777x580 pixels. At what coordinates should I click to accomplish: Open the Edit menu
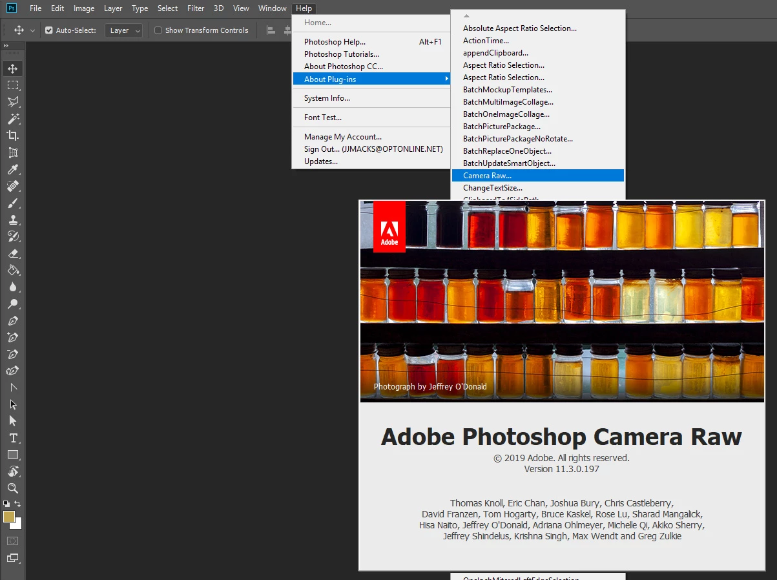coord(57,8)
